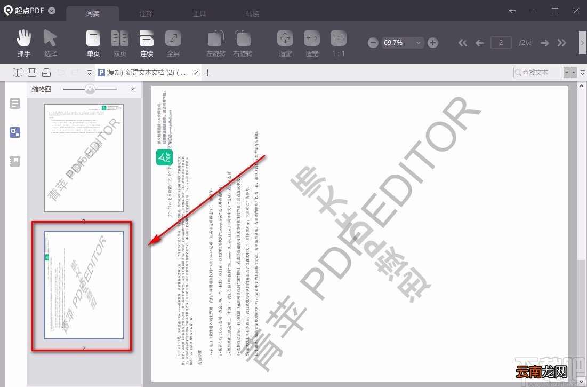
Task: Switch to single page (单页) view
Action: tap(93, 43)
